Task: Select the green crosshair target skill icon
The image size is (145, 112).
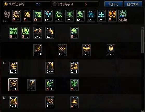Action: [x=70, y=16]
